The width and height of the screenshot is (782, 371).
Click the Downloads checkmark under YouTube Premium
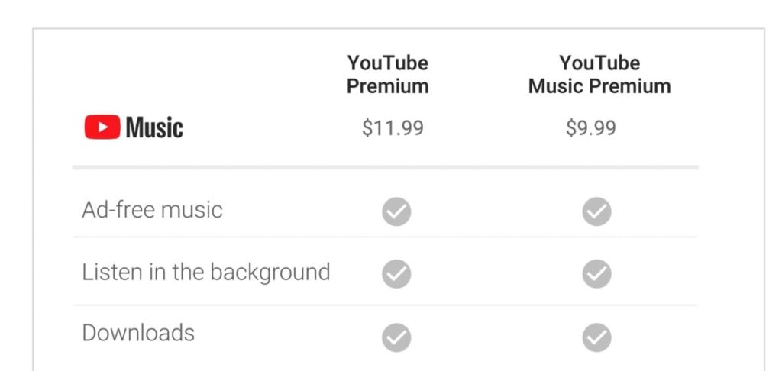[396, 337]
